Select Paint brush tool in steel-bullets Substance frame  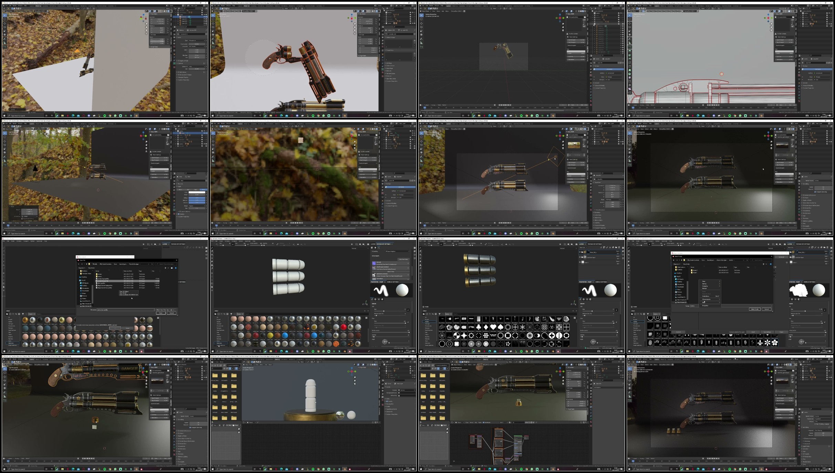coord(420,248)
